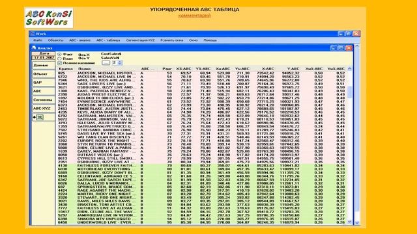Select row TIMBERLAKE, JUSTIN JUSTI...
Screen dimensions: 417x234
201,109
